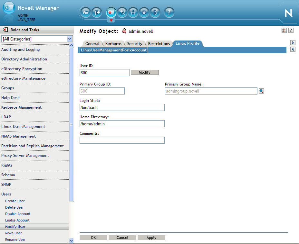Click the multi-task icon near Modify Object title
The height and width of the screenshot is (244, 299).
click(284, 30)
